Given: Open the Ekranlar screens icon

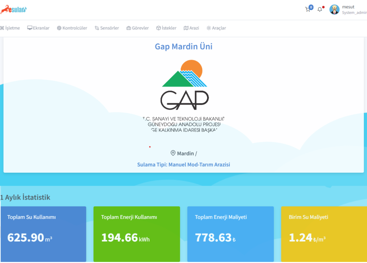Looking at the screenshot, I should point(38,28).
